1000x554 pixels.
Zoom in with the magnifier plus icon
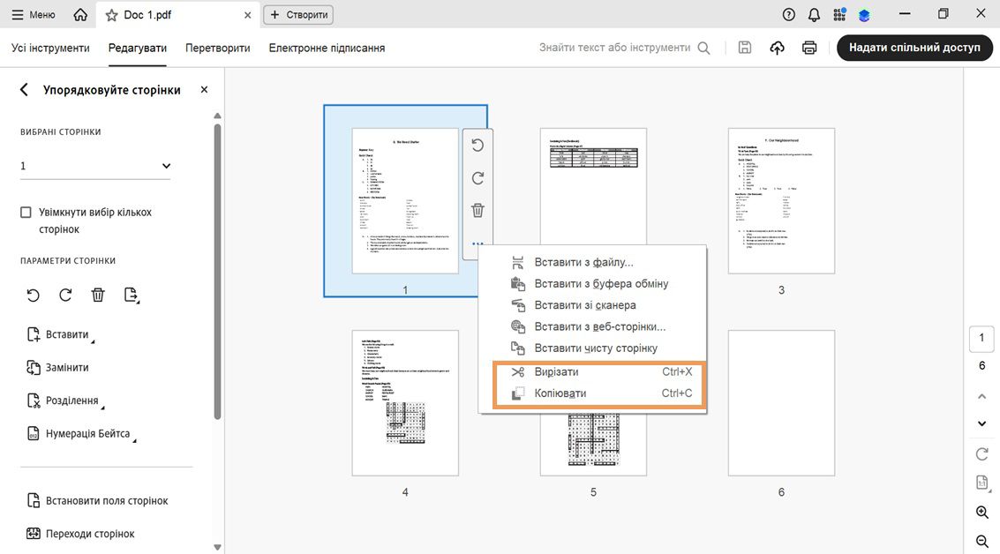[982, 512]
